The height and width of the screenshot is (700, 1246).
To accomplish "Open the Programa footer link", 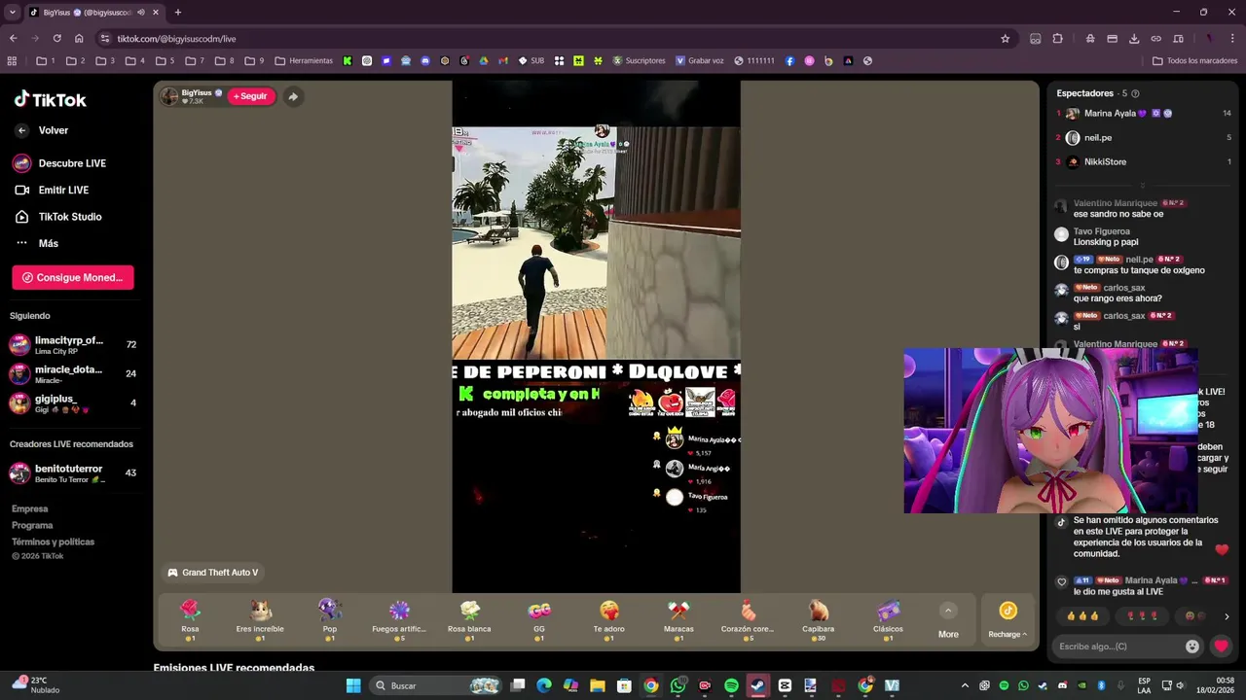I will tap(32, 525).
